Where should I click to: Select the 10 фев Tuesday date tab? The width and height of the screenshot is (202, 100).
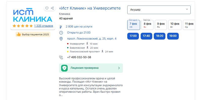pos(175,25)
